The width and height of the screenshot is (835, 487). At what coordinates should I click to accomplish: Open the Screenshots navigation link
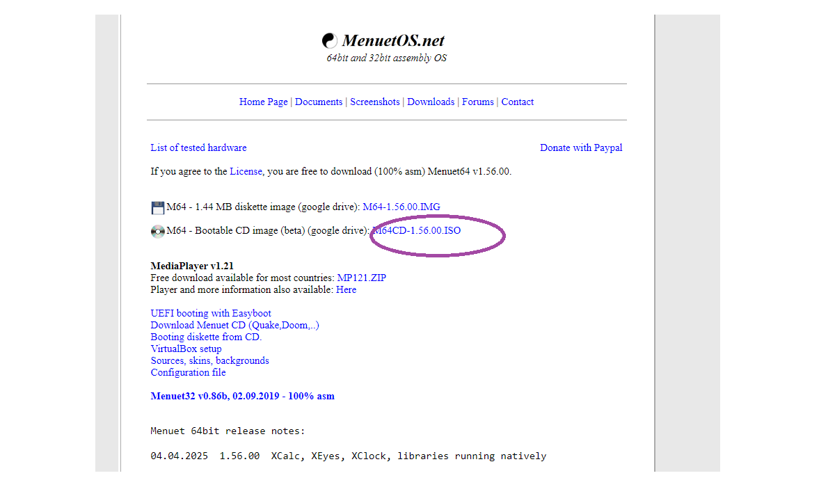375,102
